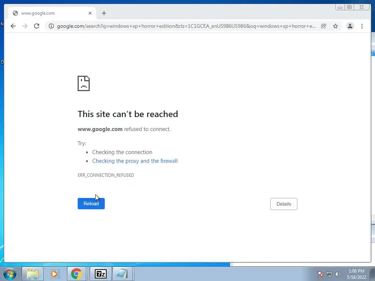Click Show desktop at the taskbar's end
This screenshot has width=375, height=281.
pyautogui.click(x=372, y=274)
